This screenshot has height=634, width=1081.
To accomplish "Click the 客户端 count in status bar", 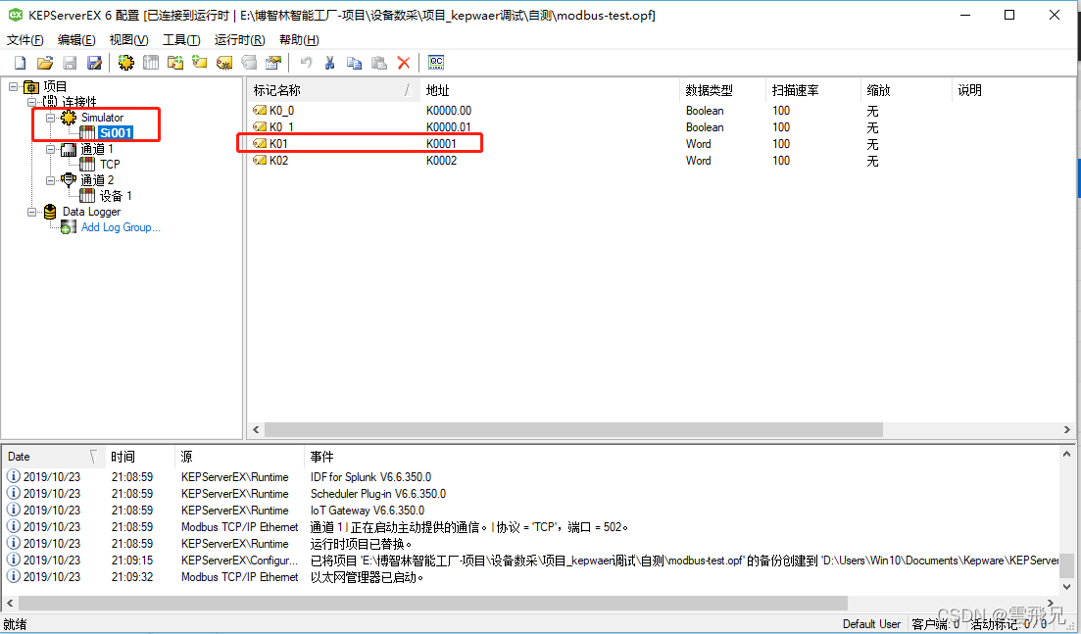I will [936, 623].
